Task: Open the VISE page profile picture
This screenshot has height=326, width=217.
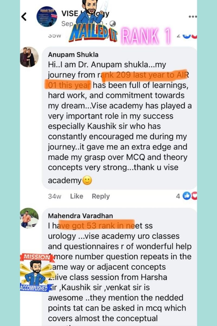Action: (47, 17)
